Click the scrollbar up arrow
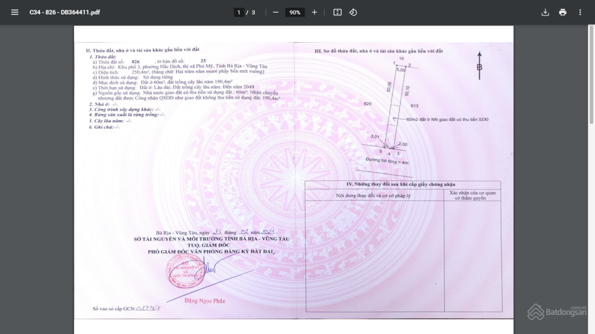Screen dimensions: 595x334 point(591,29)
